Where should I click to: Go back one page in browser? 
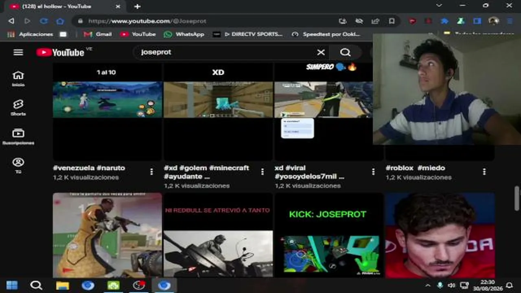point(11,21)
